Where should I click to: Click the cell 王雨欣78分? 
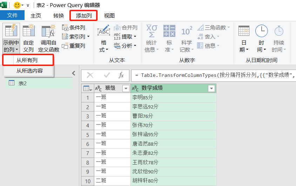(173, 162)
